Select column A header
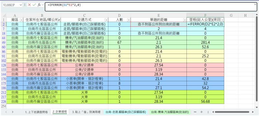Viewport: 259px width, 116px height. [x=15, y=15]
